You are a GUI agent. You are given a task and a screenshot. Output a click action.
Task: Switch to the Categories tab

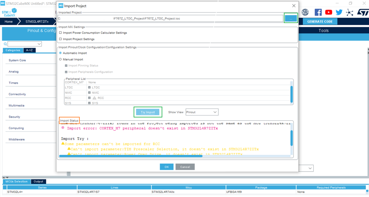[x=13, y=50]
